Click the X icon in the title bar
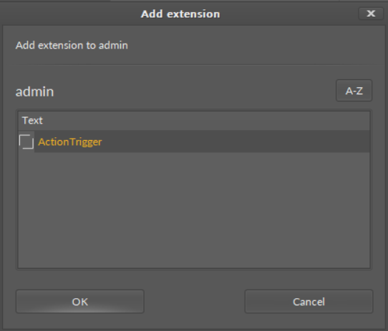The width and height of the screenshot is (388, 331). tap(371, 14)
